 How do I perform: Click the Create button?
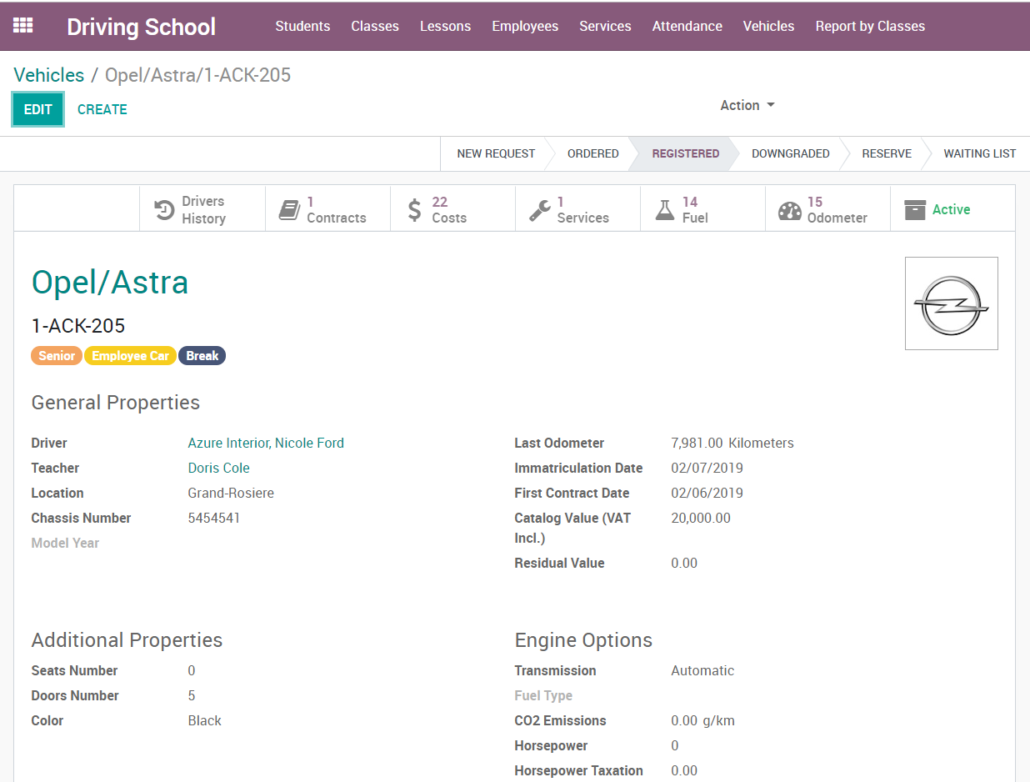pos(102,109)
